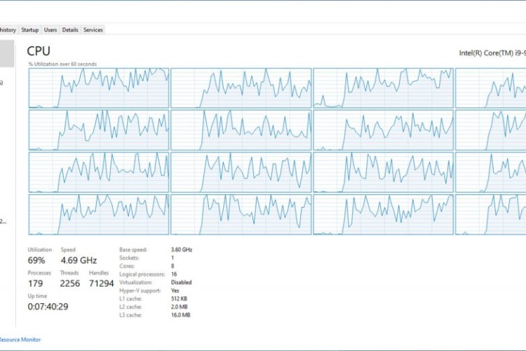
Task: Click the first logical processor graph, top-left
Action: pos(99,88)
